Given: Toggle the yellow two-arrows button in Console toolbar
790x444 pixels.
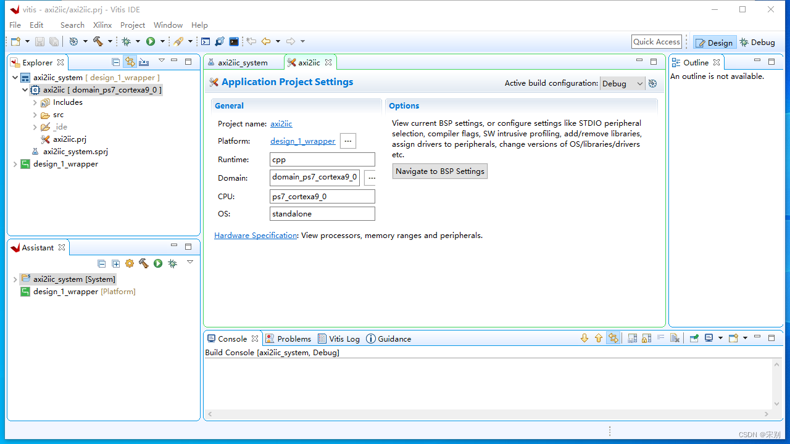Looking at the screenshot, I should coord(613,338).
